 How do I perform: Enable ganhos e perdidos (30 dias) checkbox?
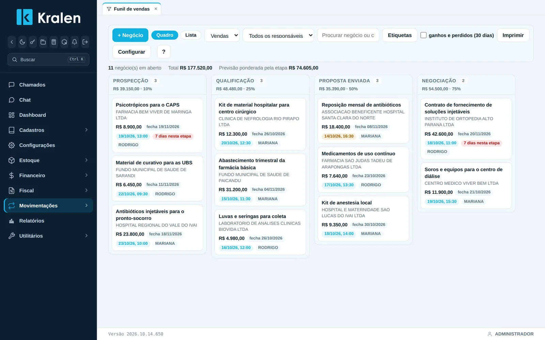point(423,35)
